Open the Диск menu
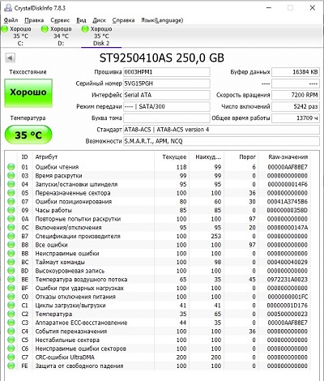324x381 pixels. 99,20
